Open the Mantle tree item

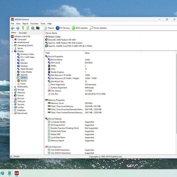[22, 81]
